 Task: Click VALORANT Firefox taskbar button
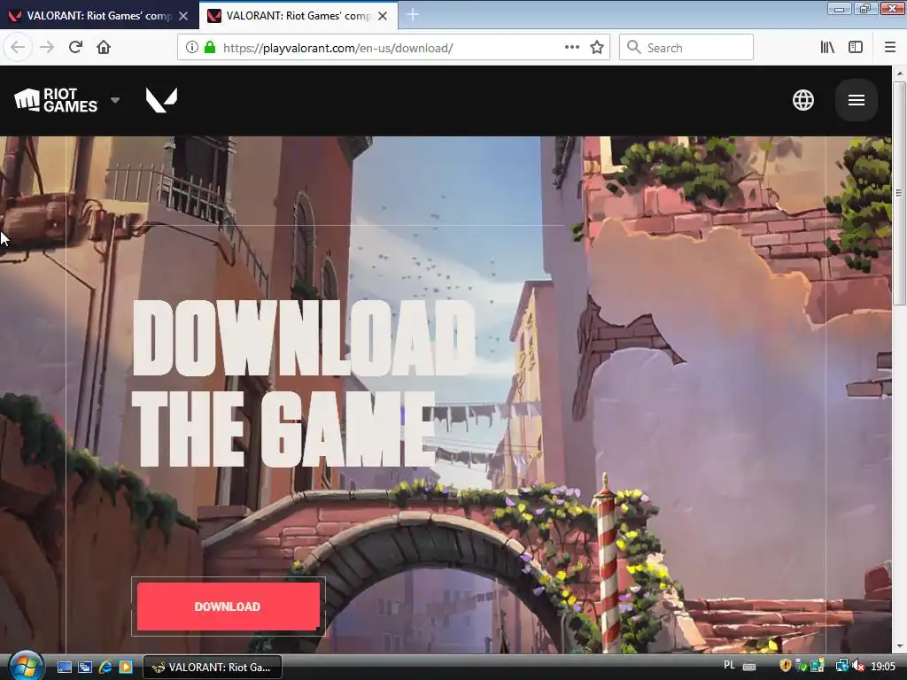coord(213,668)
